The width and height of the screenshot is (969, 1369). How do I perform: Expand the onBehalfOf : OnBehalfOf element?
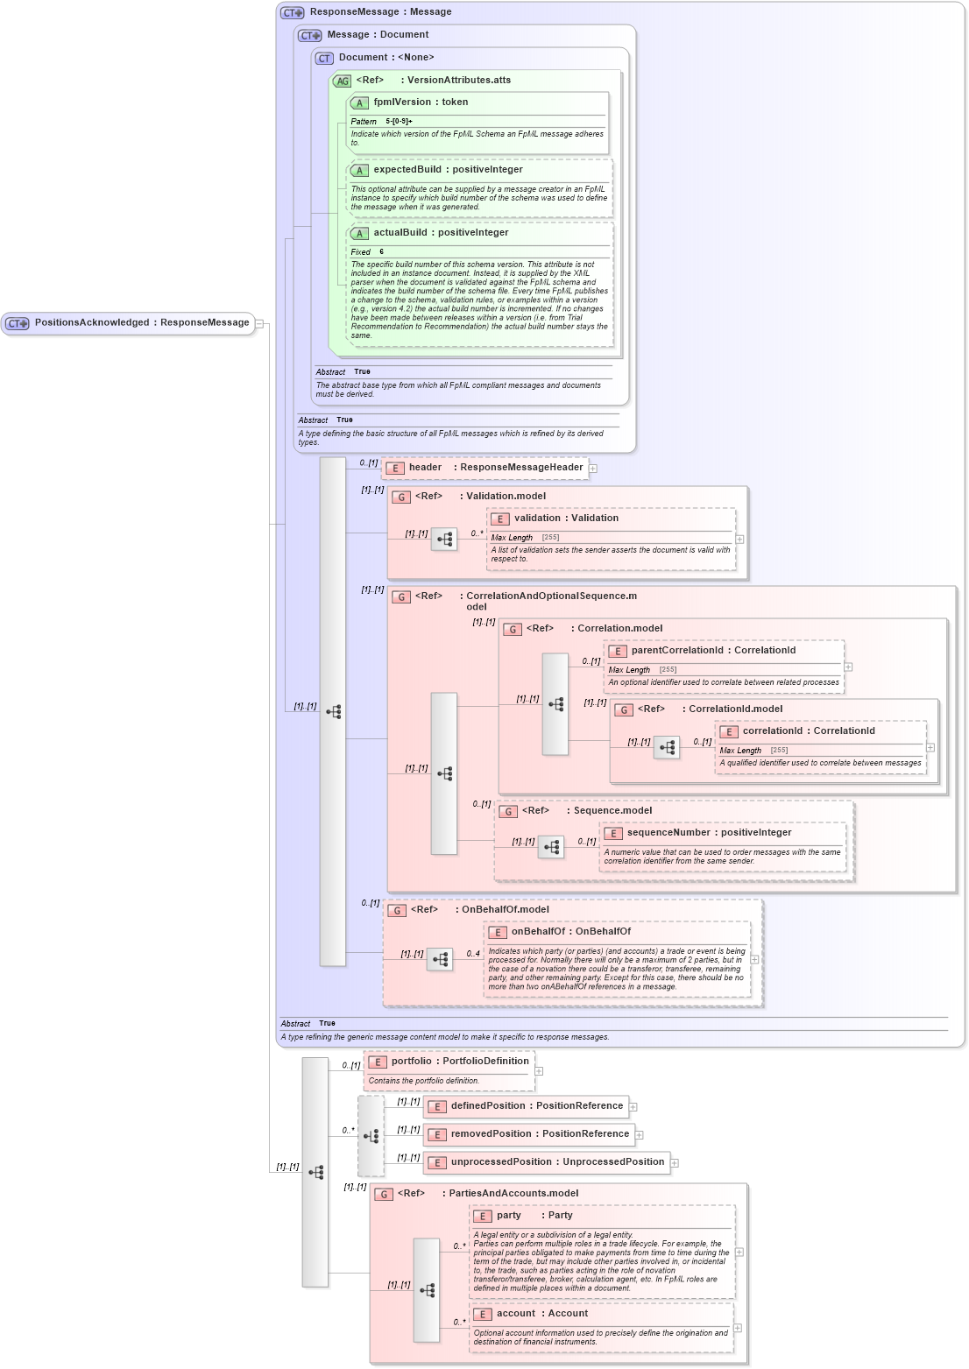(754, 960)
